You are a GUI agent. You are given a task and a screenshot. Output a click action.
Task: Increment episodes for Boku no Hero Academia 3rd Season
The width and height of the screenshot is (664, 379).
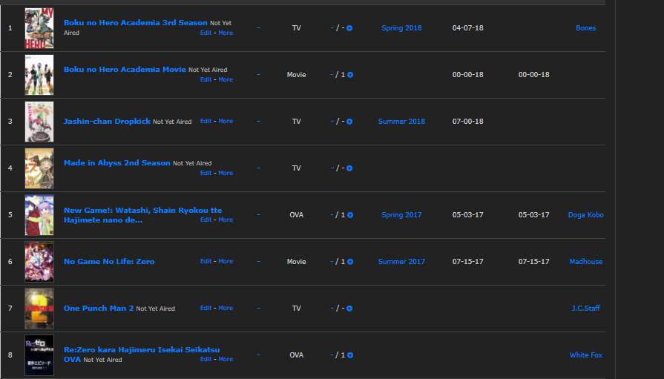click(349, 28)
